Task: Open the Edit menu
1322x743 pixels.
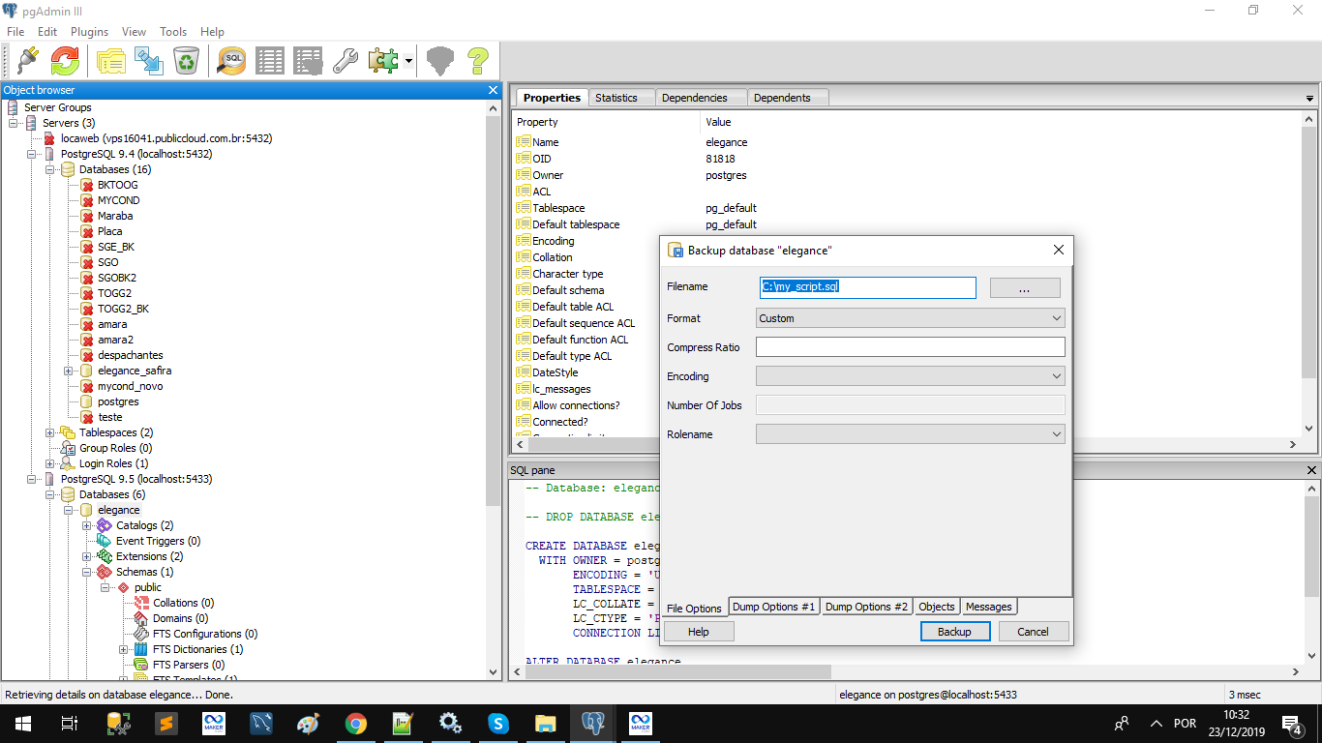Action: (x=47, y=32)
